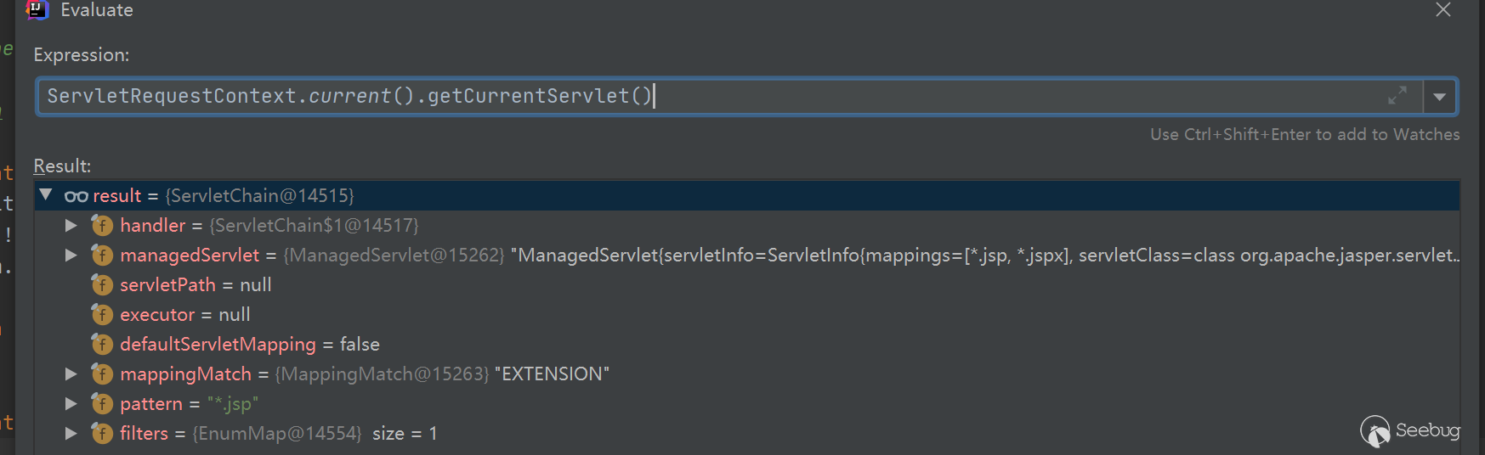Click the field icon next to defaultServletMapping

coord(102,344)
